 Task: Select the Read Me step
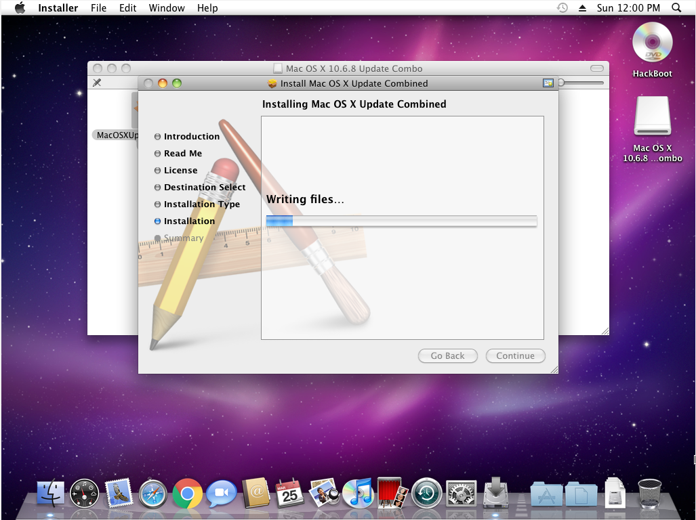point(178,154)
